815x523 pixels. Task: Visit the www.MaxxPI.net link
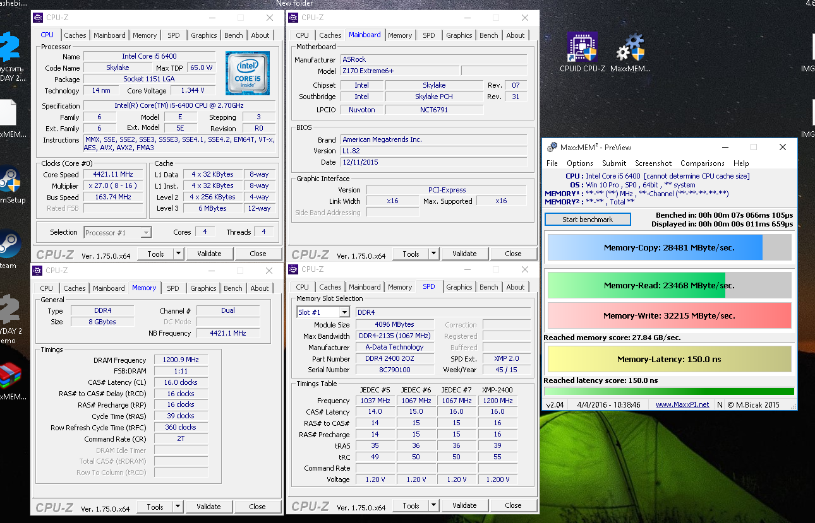click(x=682, y=404)
